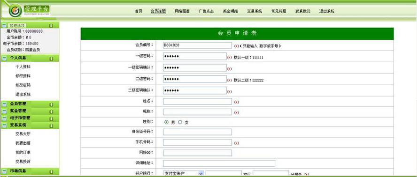This screenshot has width=417, height=177.
Task: Click the 一级密码 password field
Action: [195, 57]
